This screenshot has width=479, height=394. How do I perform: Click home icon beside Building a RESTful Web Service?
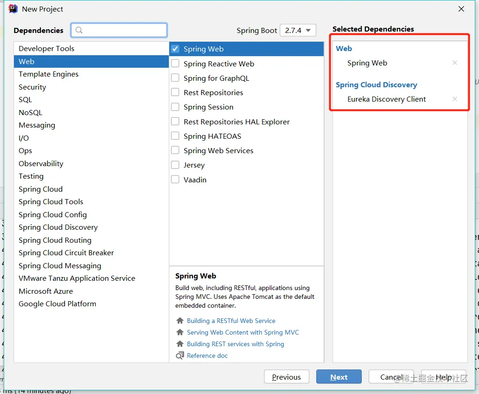pyautogui.click(x=180, y=321)
